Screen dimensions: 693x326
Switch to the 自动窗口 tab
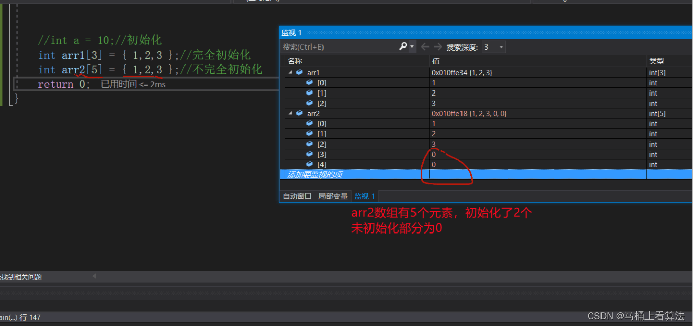point(297,196)
